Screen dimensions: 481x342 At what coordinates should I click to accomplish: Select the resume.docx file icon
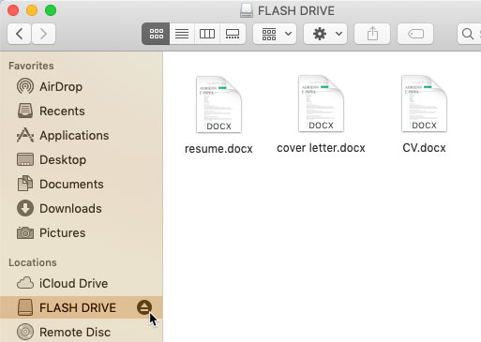pos(218,105)
